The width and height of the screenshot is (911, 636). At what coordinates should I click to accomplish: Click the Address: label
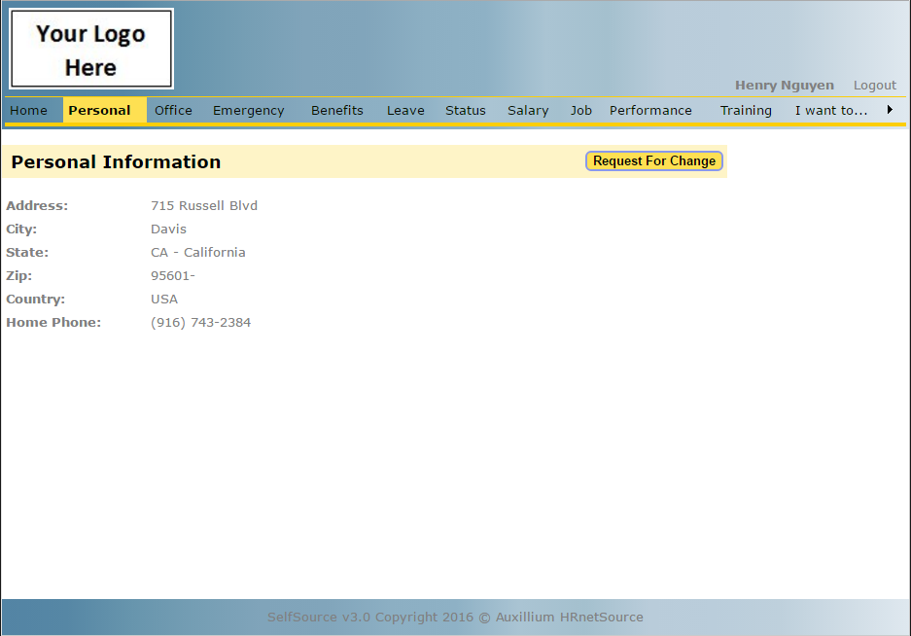click(37, 206)
